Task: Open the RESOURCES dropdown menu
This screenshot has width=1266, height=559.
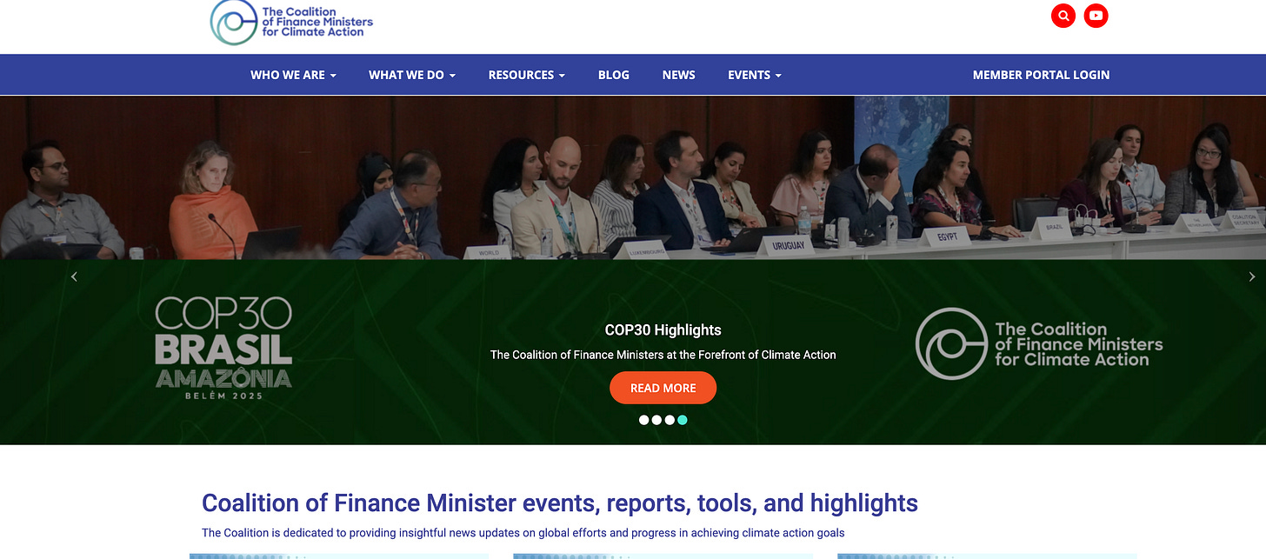Action: pyautogui.click(x=527, y=75)
